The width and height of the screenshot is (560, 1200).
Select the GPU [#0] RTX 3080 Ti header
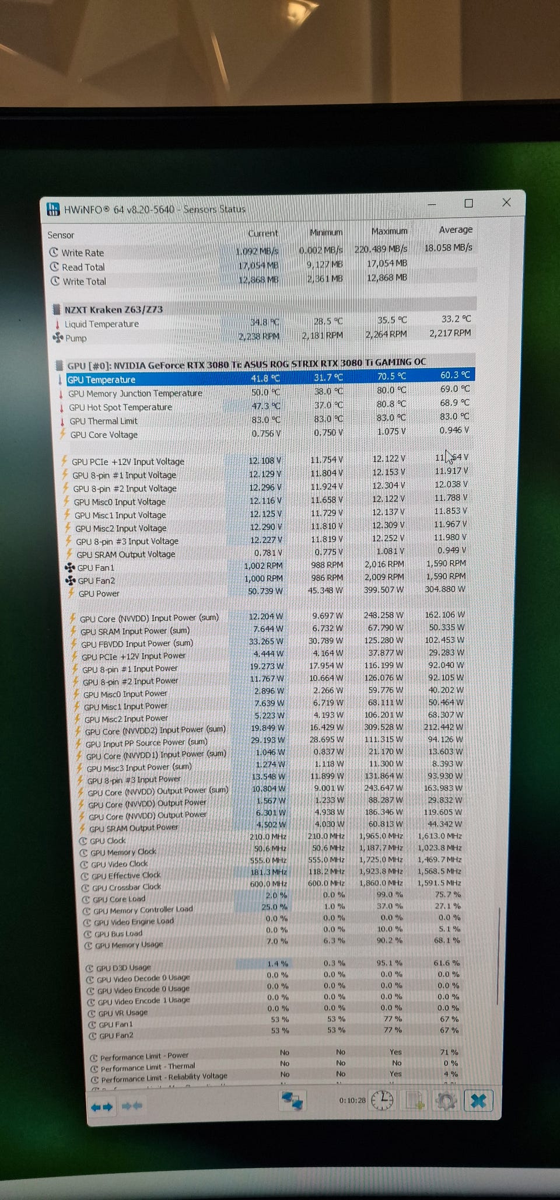pyautogui.click(x=265, y=363)
